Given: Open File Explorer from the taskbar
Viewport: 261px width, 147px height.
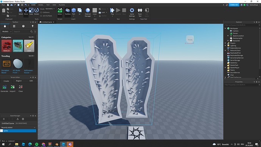Looking at the screenshot, I should tap(17, 144).
